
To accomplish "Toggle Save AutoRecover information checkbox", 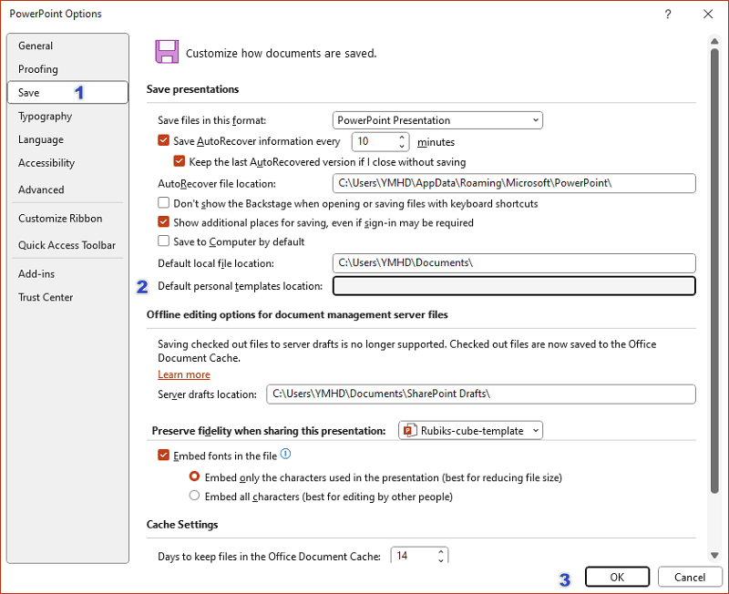I will click(x=164, y=141).
